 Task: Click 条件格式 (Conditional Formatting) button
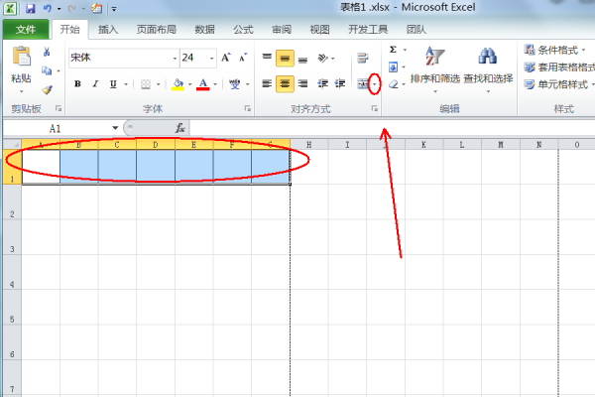[x=555, y=49]
